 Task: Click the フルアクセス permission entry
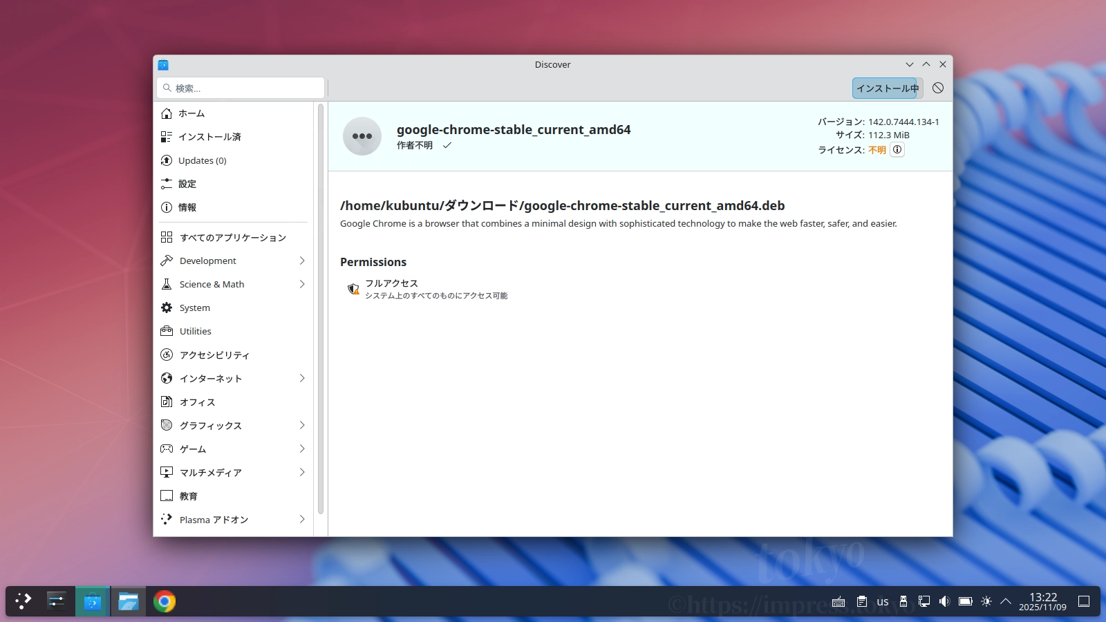[427, 289]
